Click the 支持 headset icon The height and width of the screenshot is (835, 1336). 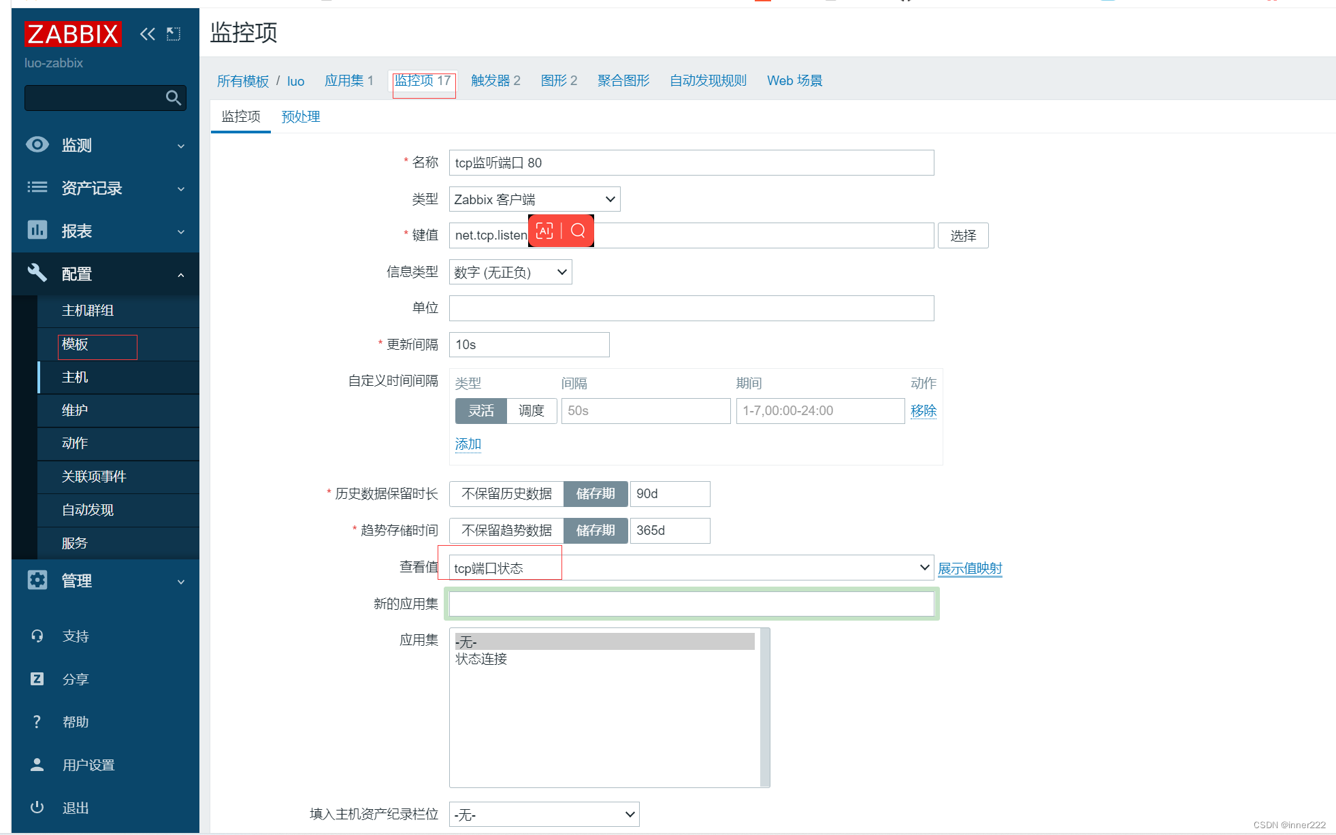click(x=37, y=636)
